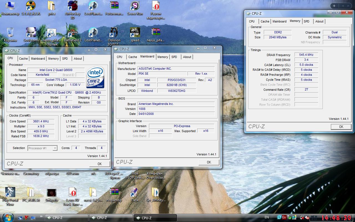Click the Kentsfield code name field
The height and width of the screenshot is (222, 355).
click(42, 75)
